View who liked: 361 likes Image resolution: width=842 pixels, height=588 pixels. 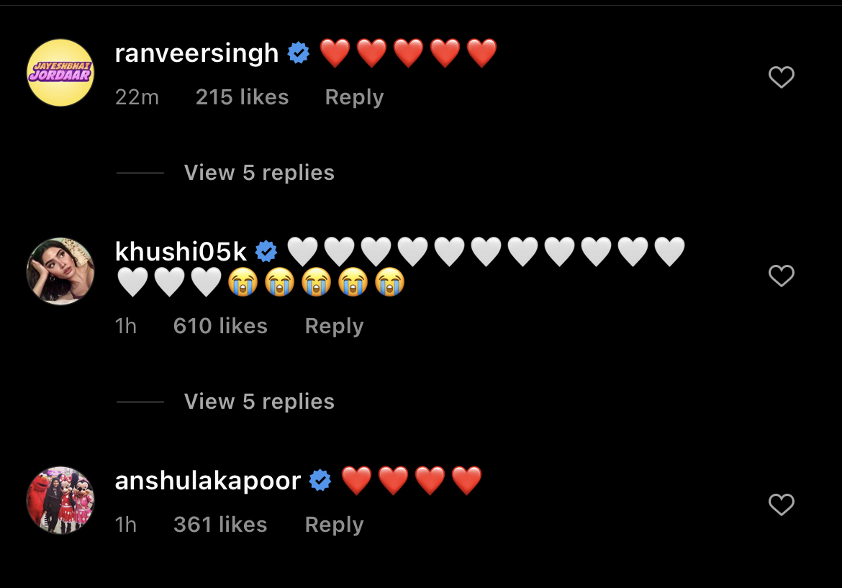pyautogui.click(x=220, y=525)
